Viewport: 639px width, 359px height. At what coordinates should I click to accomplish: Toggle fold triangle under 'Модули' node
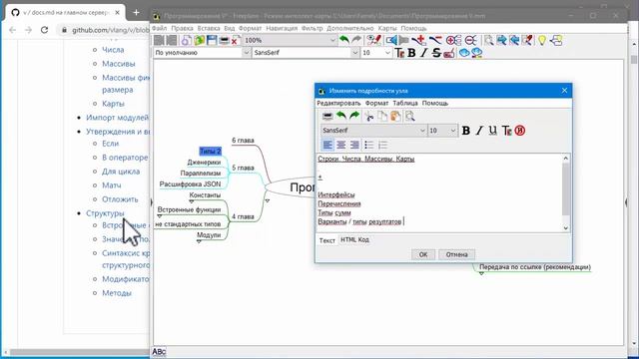[199, 241]
